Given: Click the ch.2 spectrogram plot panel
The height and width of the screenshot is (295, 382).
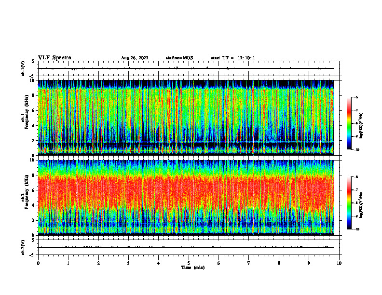Looking at the screenshot, I should click(x=186, y=198).
